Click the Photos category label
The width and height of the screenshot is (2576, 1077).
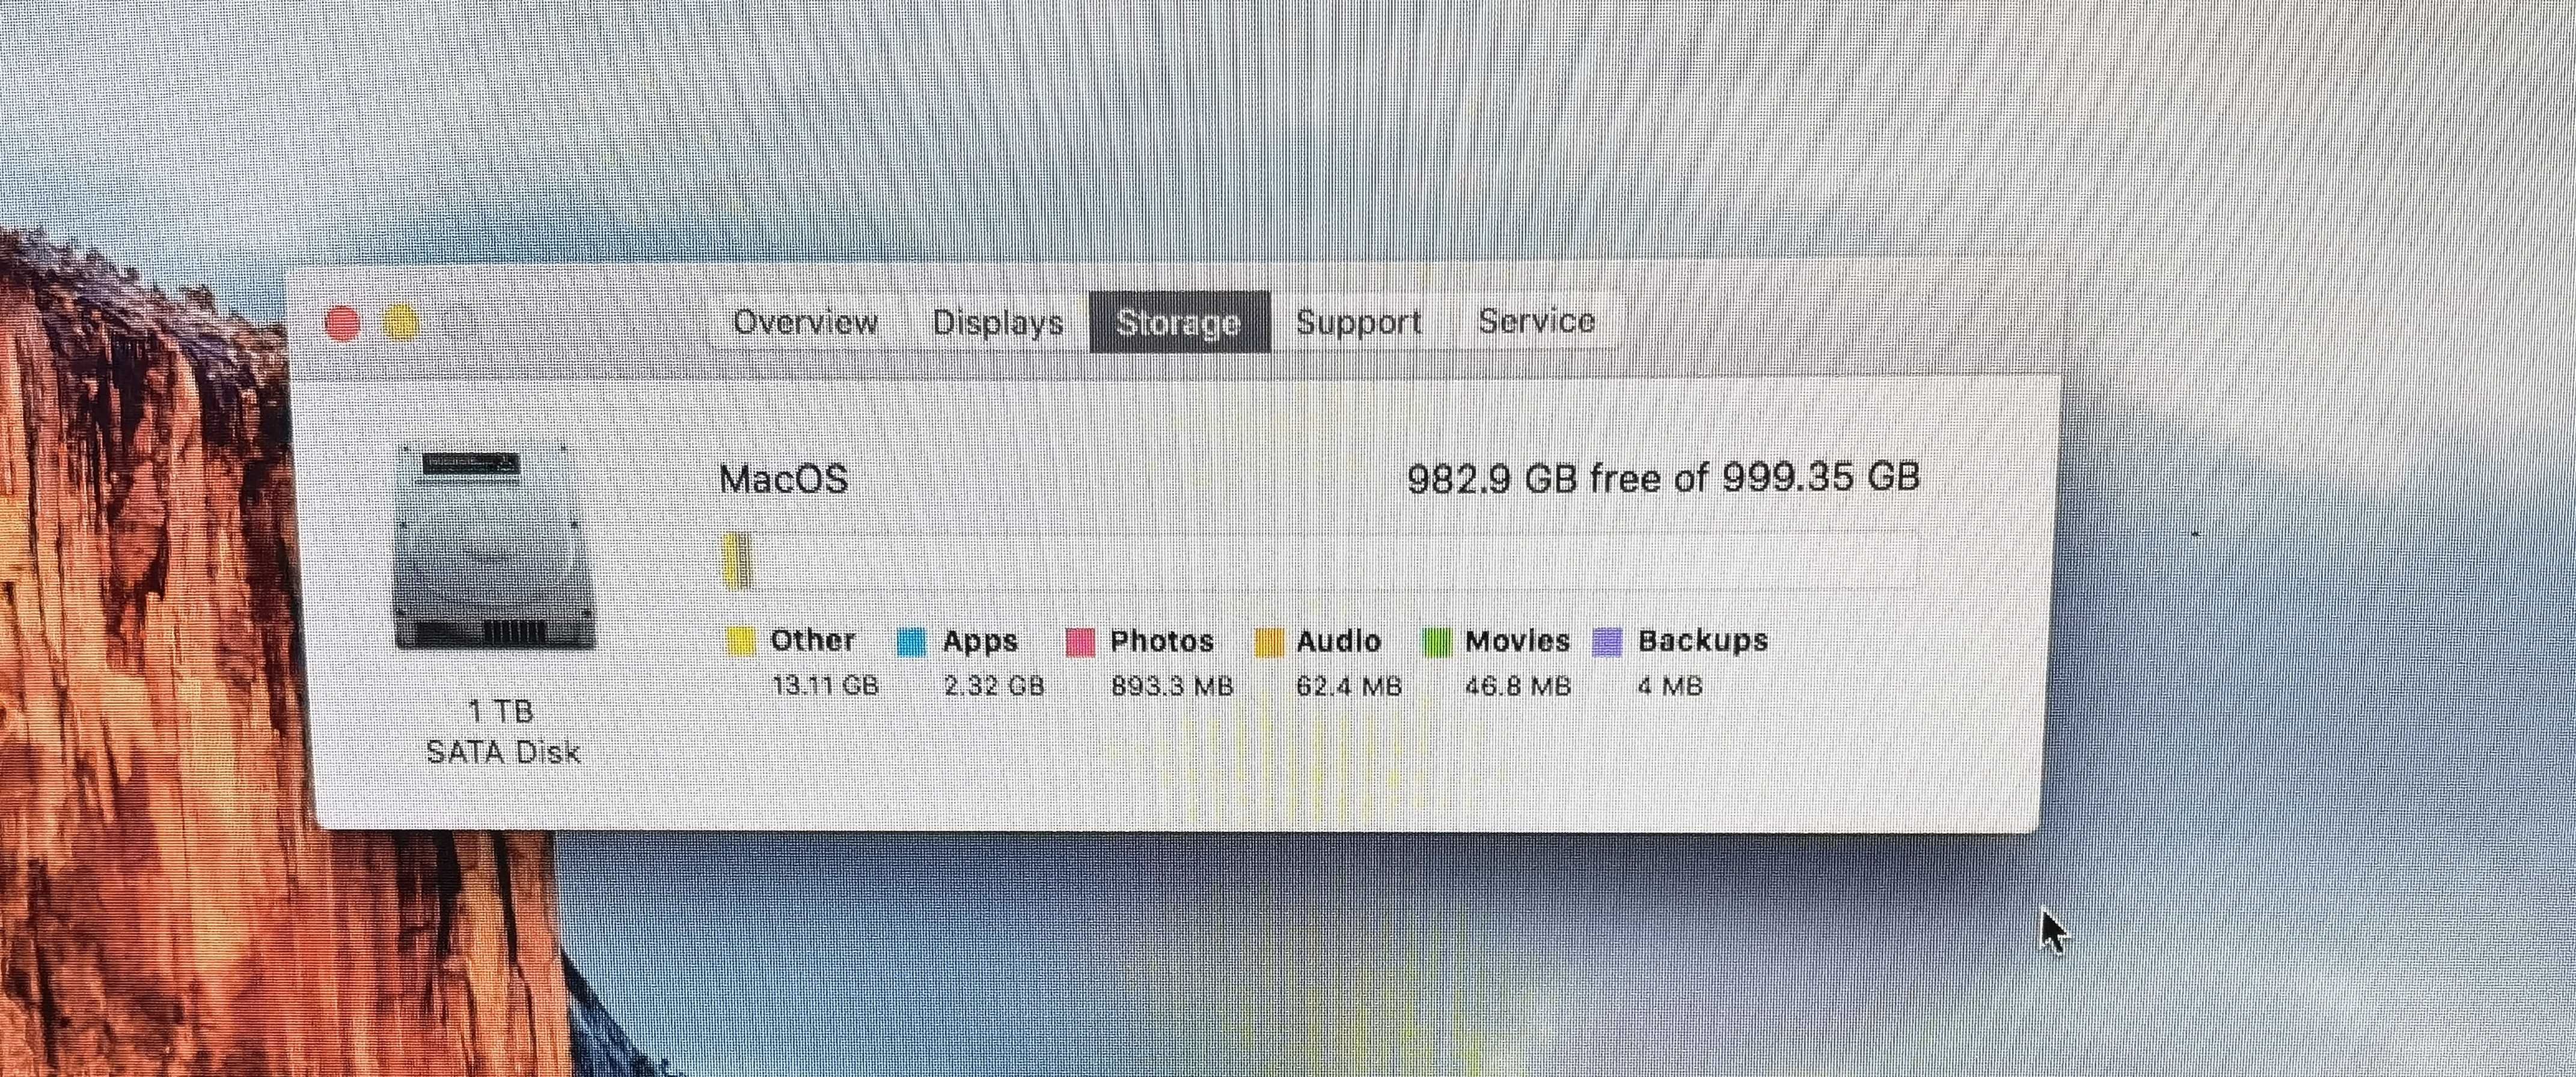1162,640
